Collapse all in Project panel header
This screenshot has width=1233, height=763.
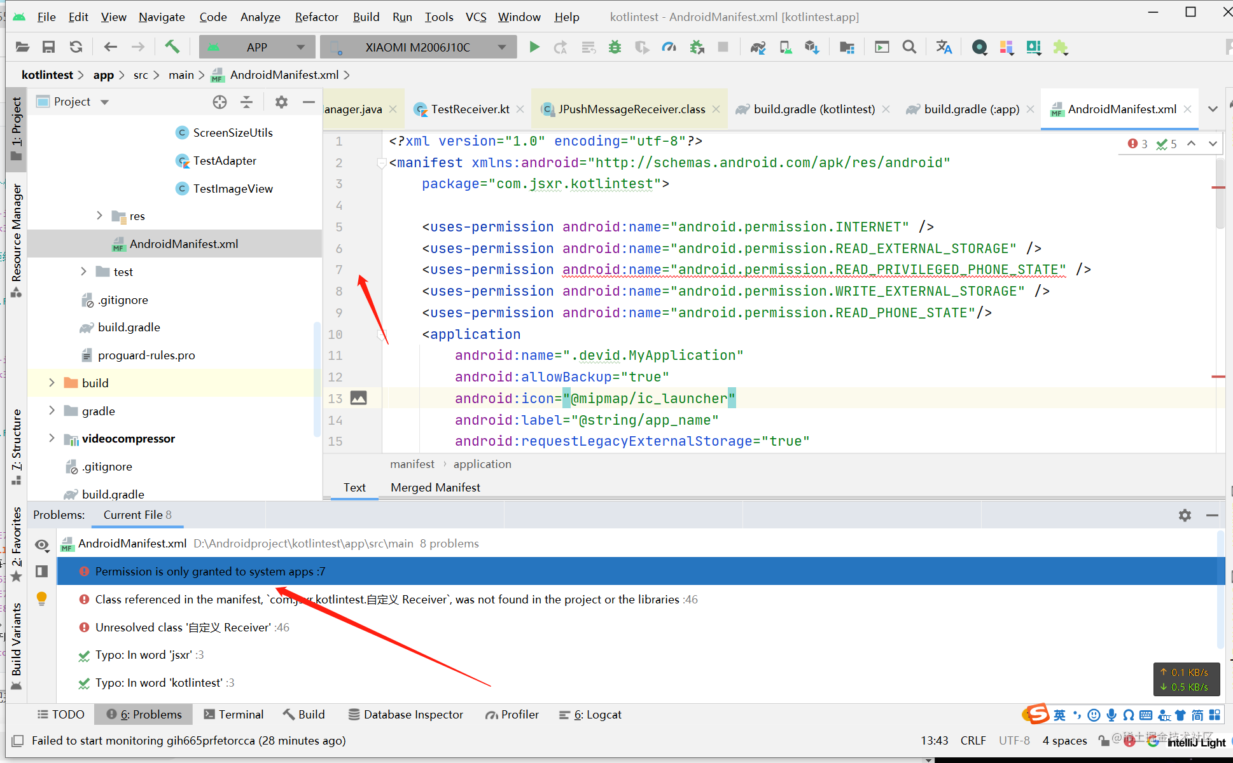[247, 102]
